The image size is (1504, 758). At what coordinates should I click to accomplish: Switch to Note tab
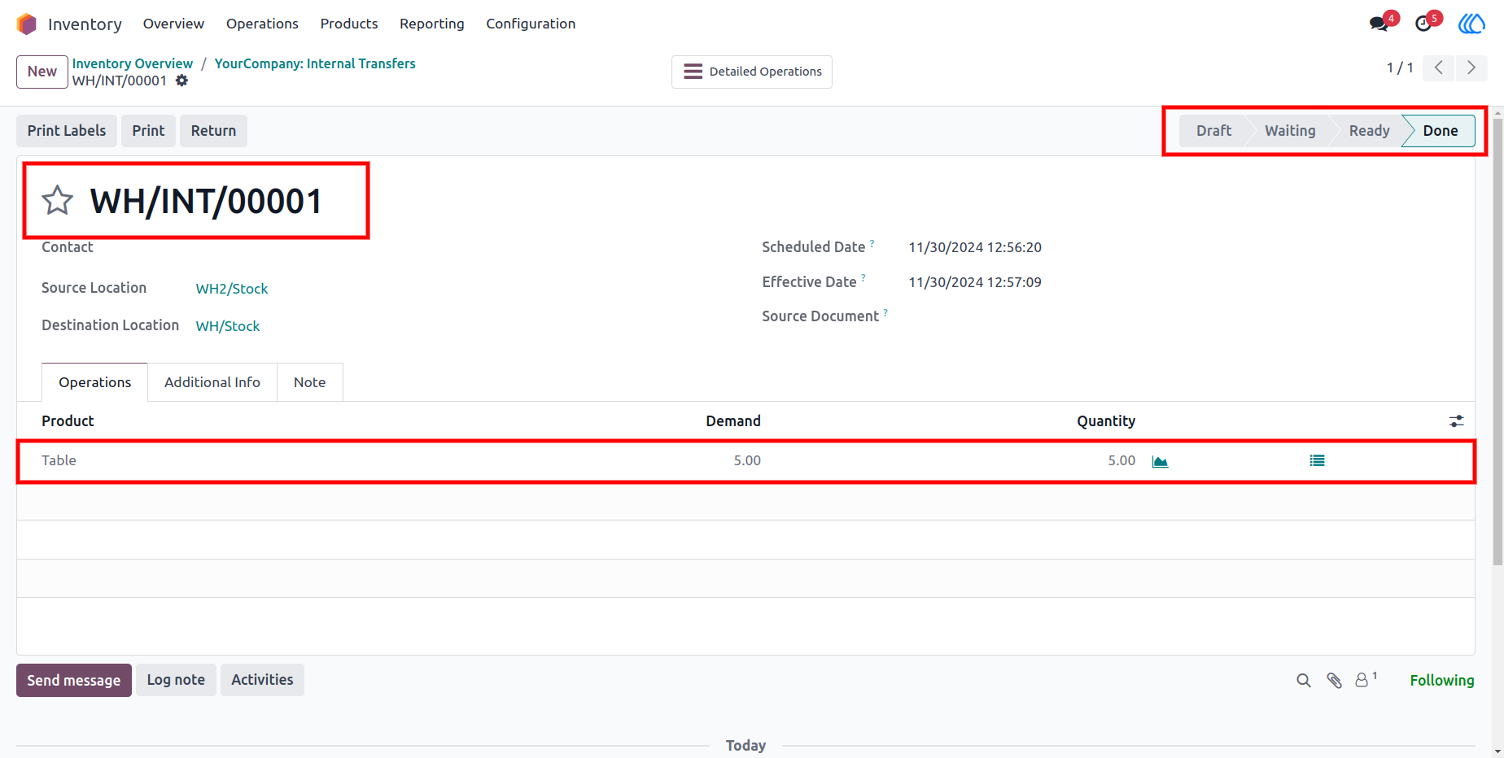[309, 382]
